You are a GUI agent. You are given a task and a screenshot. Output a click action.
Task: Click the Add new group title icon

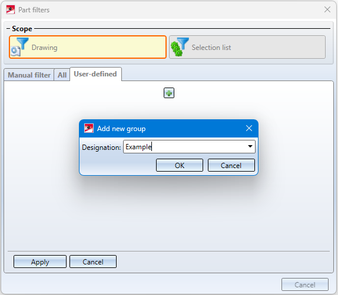pyautogui.click(x=89, y=128)
